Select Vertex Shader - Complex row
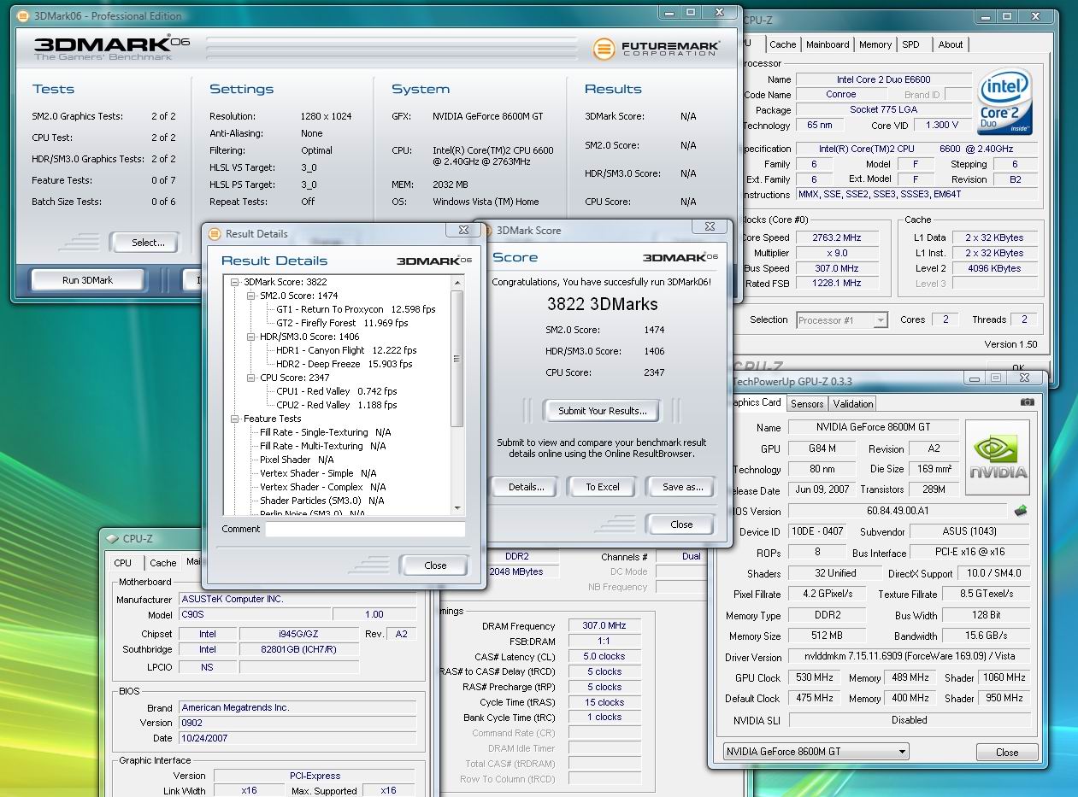Screen dimensions: 1078x797 coord(322,487)
